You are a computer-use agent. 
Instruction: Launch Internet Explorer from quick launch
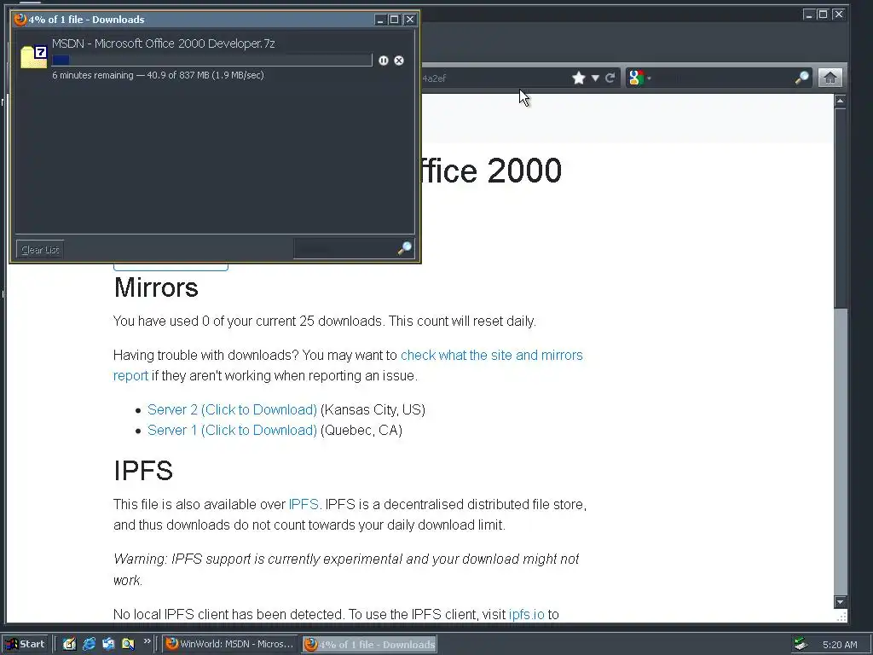pyautogui.click(x=89, y=644)
